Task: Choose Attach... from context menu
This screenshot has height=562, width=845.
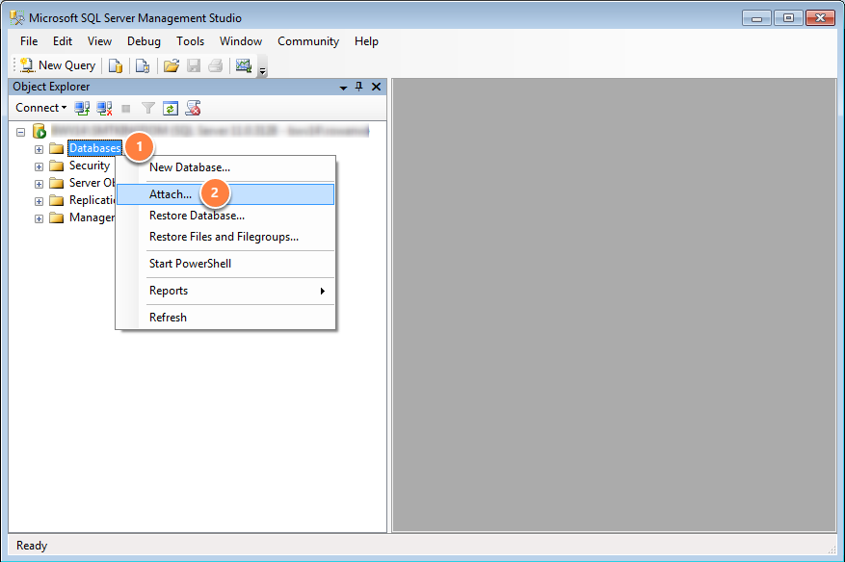Action: [x=225, y=194]
